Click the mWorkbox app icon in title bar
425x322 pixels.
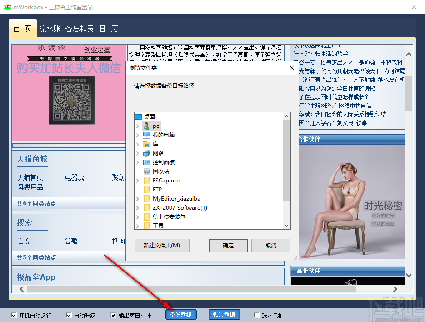(x=8, y=7)
